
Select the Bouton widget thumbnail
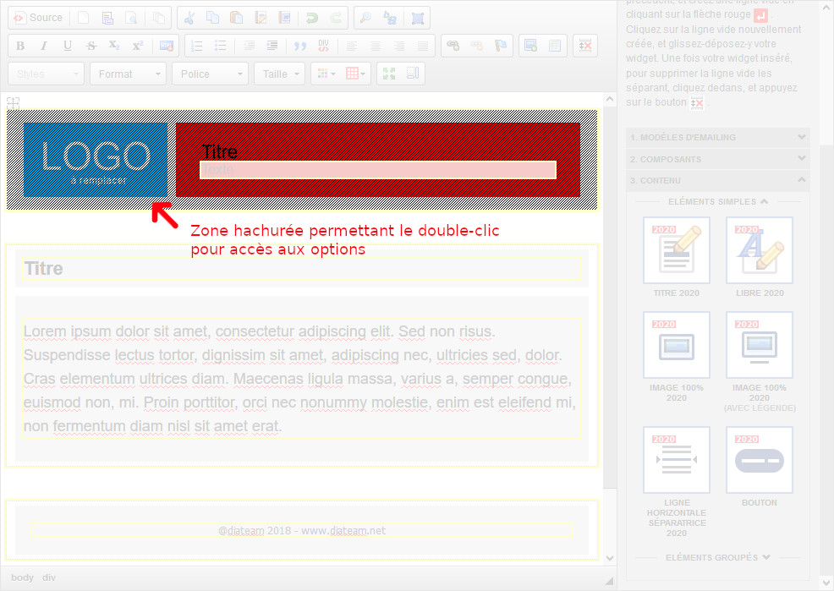[760, 460]
